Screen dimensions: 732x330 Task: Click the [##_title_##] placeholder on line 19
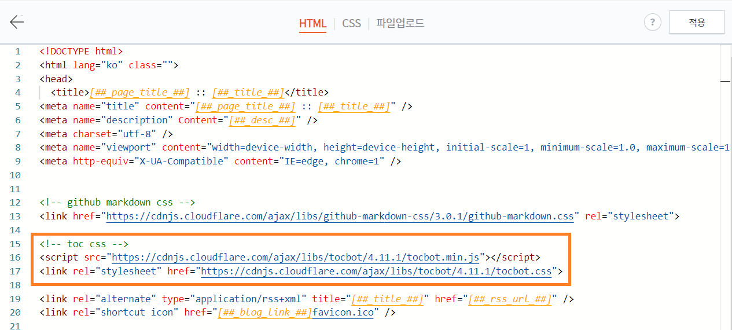[x=388, y=299]
